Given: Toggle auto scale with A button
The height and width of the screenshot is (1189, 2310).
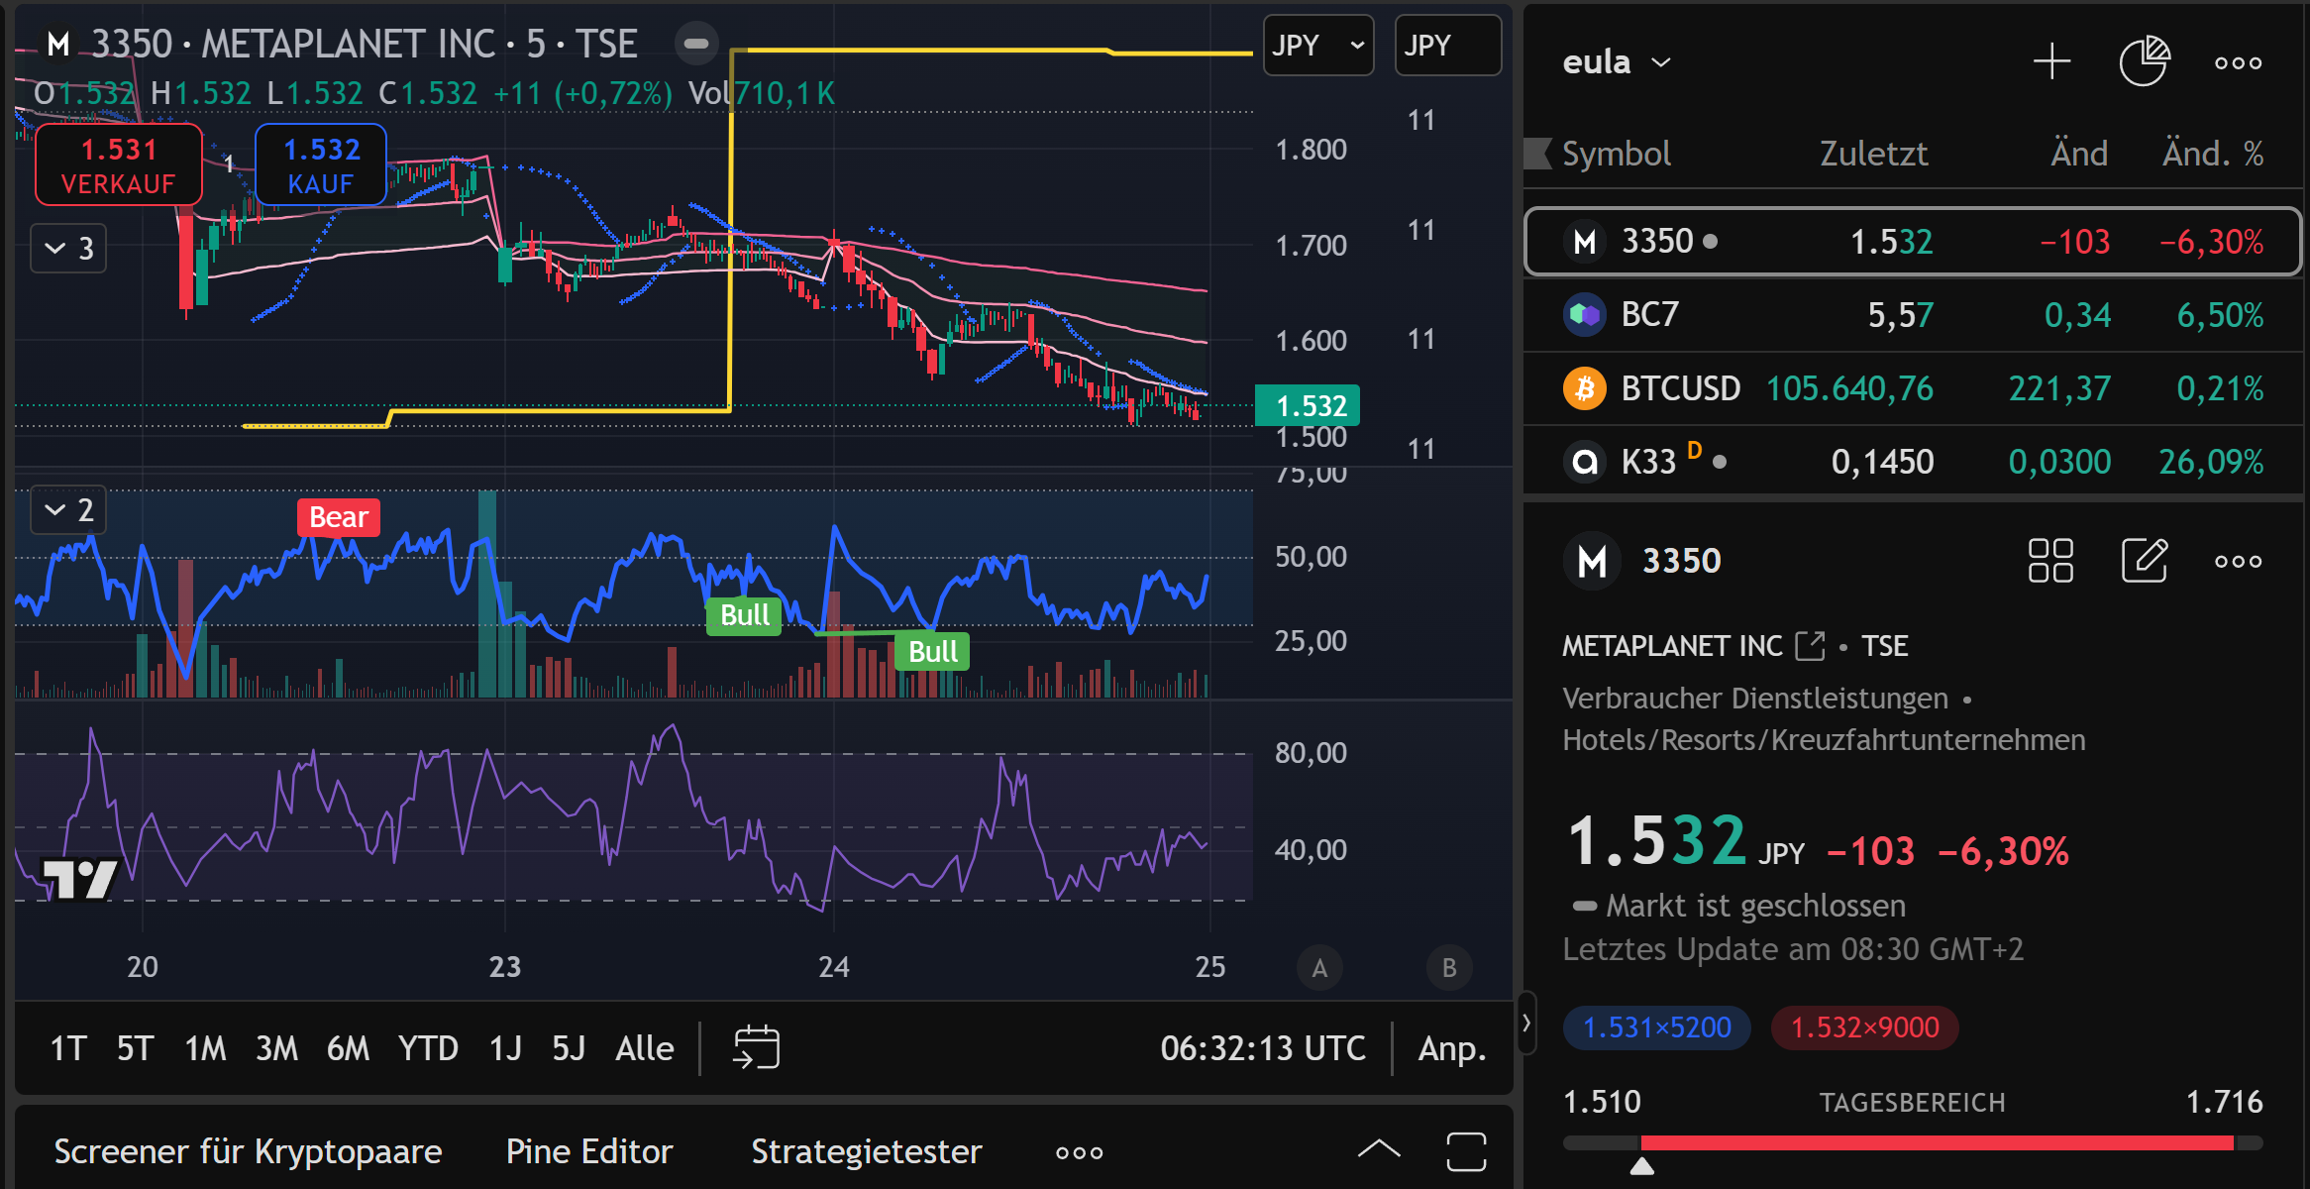Looking at the screenshot, I should (1319, 967).
